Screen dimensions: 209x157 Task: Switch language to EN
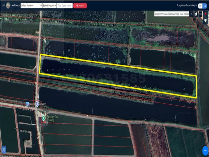coord(205,6)
